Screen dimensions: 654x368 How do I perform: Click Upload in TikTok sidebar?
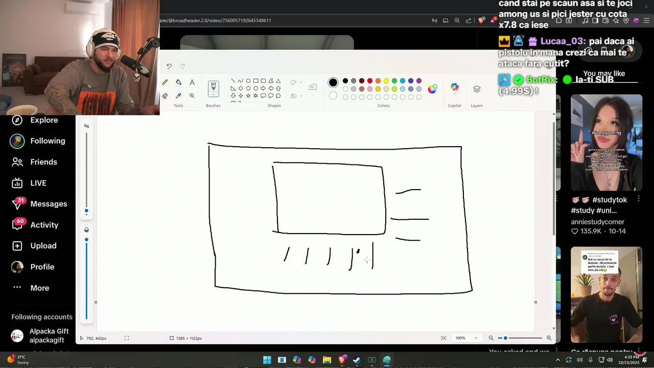[34, 246]
